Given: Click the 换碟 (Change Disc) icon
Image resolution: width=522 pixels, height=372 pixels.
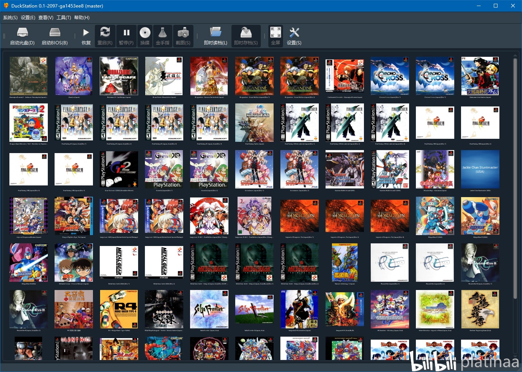Looking at the screenshot, I should point(145,32).
